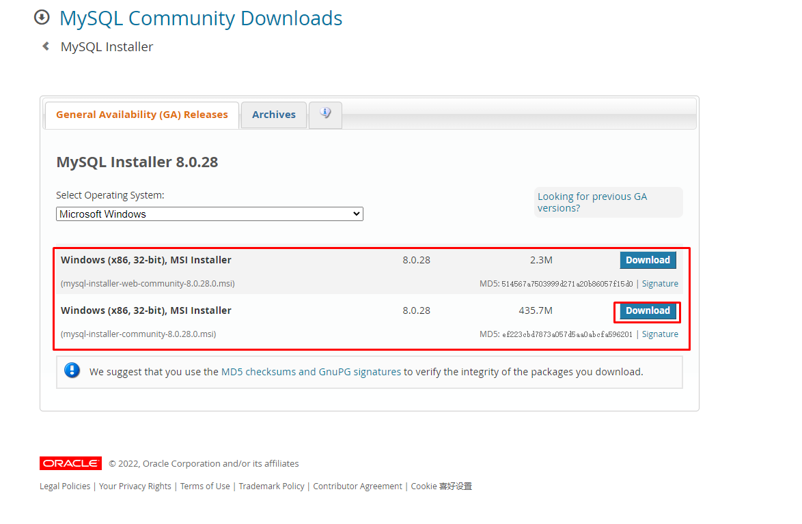The height and width of the screenshot is (524, 802).
Task: Download the 435.7M full community installer
Action: pyautogui.click(x=648, y=310)
